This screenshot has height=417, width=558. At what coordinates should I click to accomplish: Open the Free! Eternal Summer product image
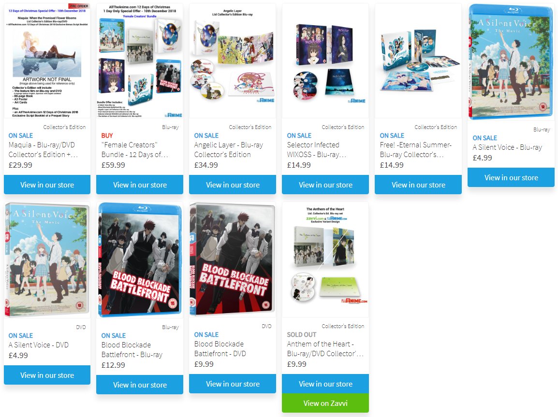(418, 61)
